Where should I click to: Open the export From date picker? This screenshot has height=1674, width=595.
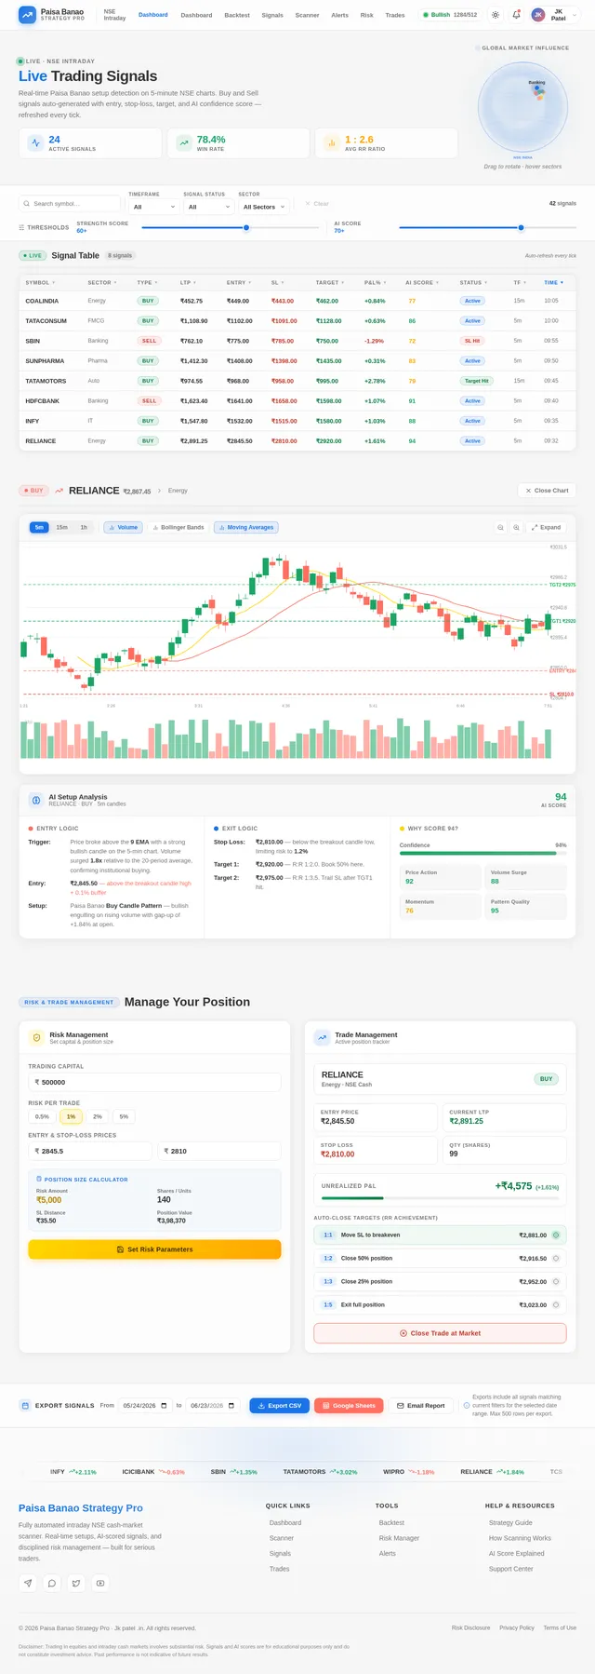click(x=144, y=1405)
